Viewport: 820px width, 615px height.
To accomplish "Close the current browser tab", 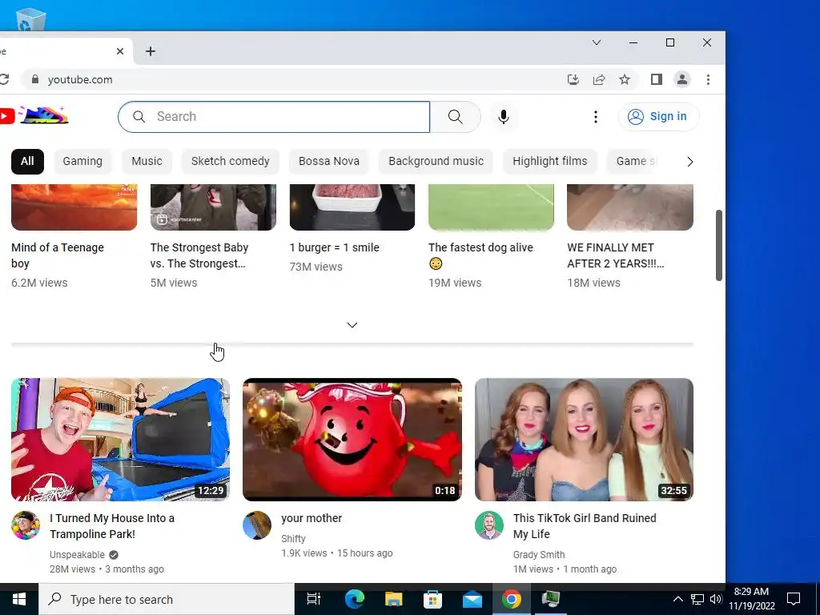I will pos(120,51).
